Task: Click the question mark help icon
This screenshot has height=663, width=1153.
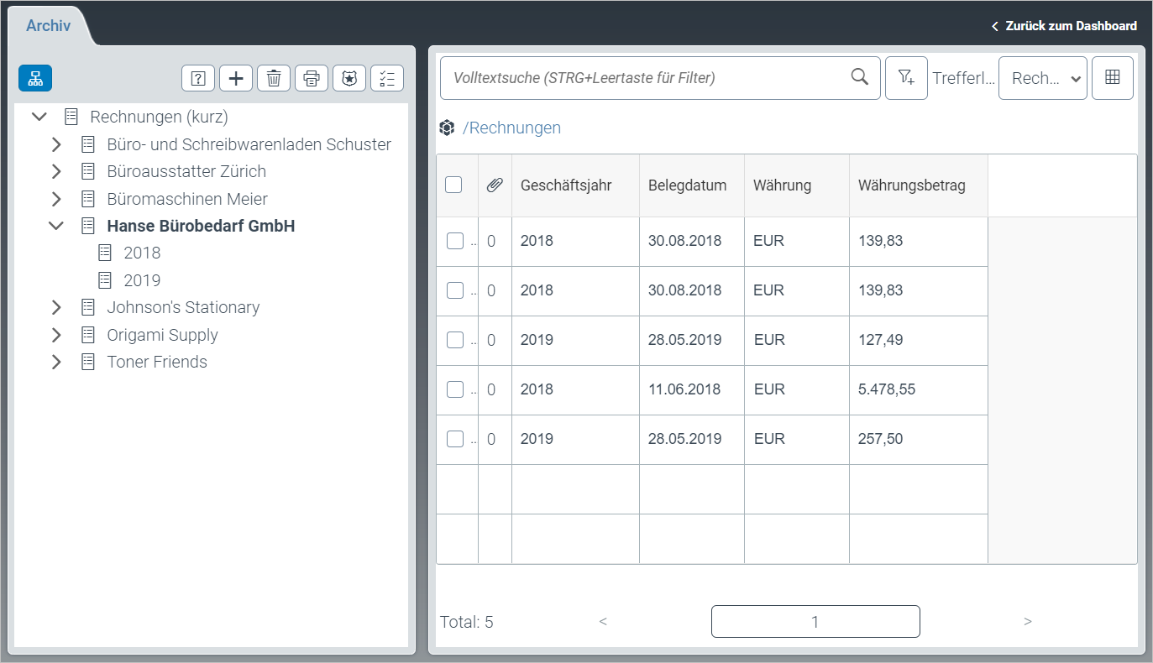Action: tap(198, 78)
